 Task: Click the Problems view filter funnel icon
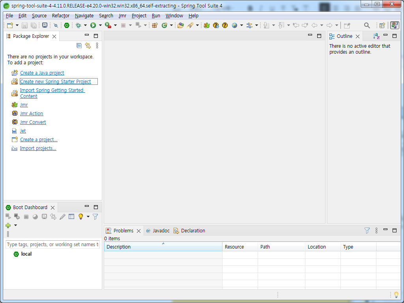[367, 230]
